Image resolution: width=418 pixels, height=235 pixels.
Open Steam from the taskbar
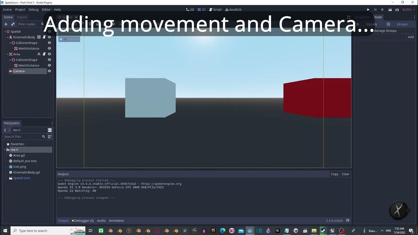[x=323, y=231]
